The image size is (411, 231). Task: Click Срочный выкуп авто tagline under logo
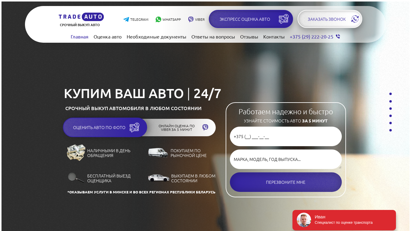(x=80, y=25)
